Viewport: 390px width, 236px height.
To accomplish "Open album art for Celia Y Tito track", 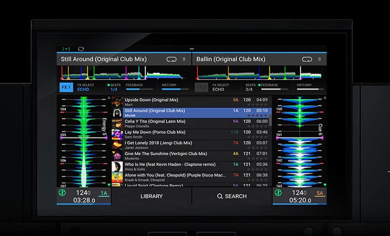I will tap(117, 123).
